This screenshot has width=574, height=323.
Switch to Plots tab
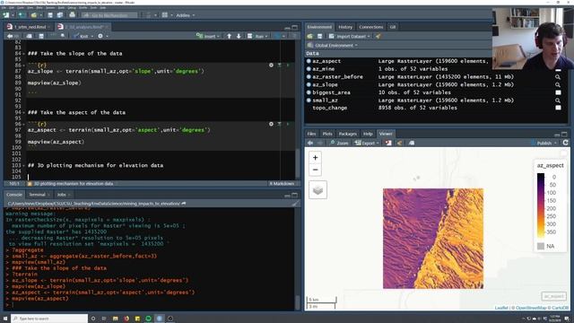tap(327, 134)
